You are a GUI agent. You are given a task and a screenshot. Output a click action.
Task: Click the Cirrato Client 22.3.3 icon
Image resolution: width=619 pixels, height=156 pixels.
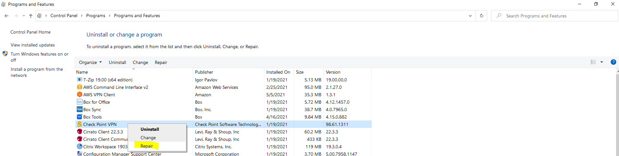tap(79, 131)
